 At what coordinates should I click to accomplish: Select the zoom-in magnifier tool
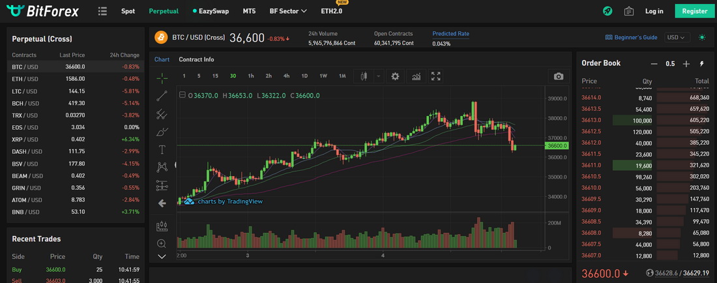click(162, 243)
